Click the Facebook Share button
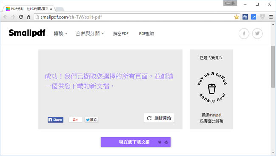This screenshot has height=156, width=276. point(55,120)
